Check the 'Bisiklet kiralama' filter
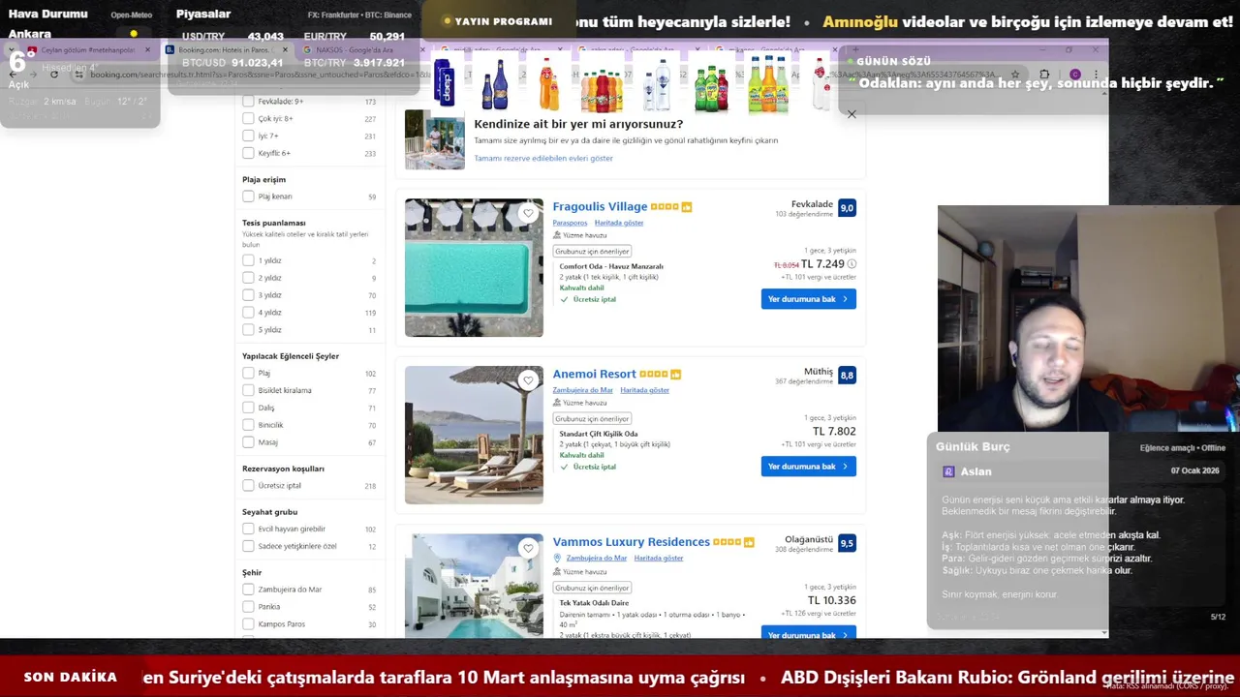Screen dimensions: 1240x697 (x=248, y=390)
